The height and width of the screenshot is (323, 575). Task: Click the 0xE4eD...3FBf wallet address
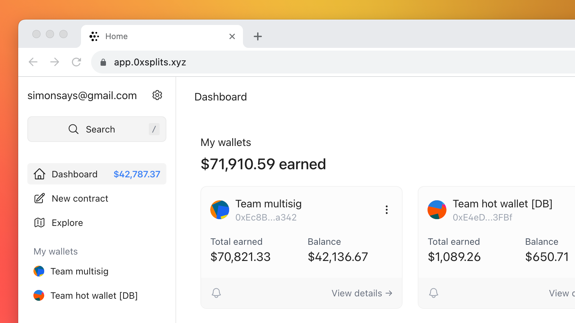(x=482, y=217)
